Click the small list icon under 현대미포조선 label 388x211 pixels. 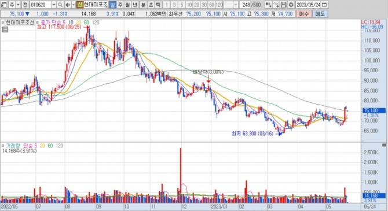coord(5,29)
